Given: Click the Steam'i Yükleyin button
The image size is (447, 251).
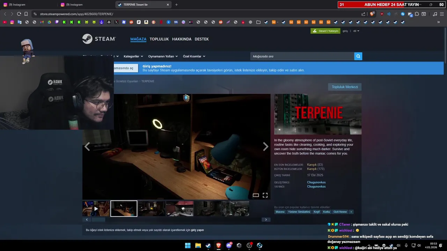Looking at the screenshot, I should point(325,31).
